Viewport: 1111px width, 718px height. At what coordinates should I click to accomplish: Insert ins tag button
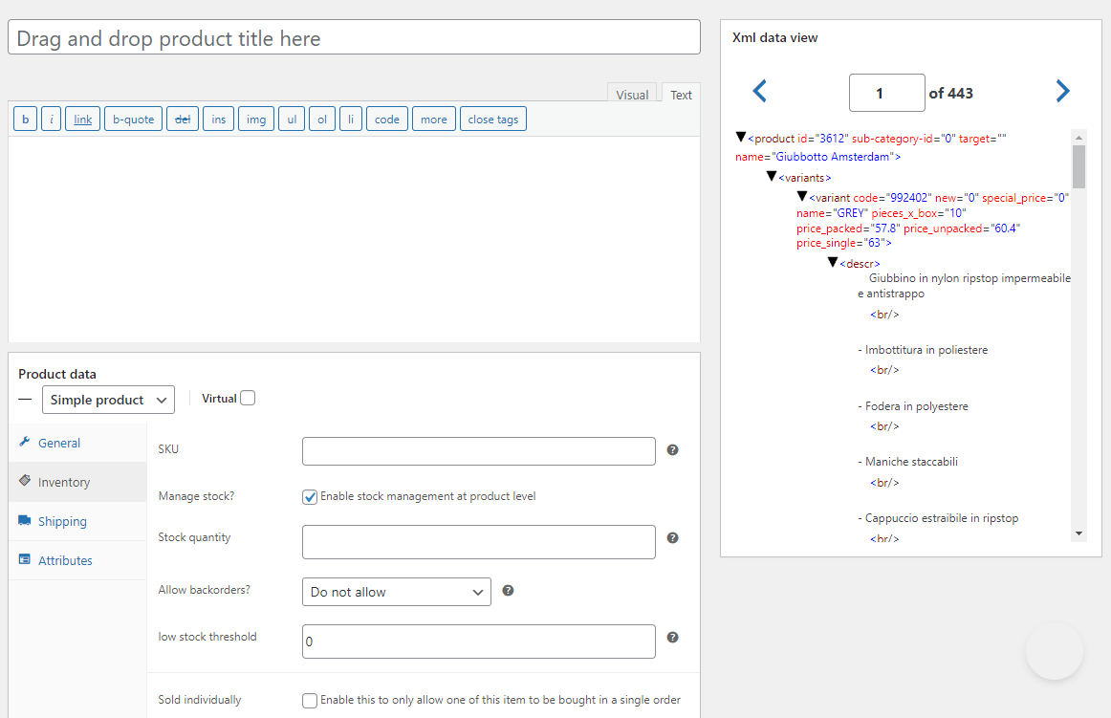(218, 120)
